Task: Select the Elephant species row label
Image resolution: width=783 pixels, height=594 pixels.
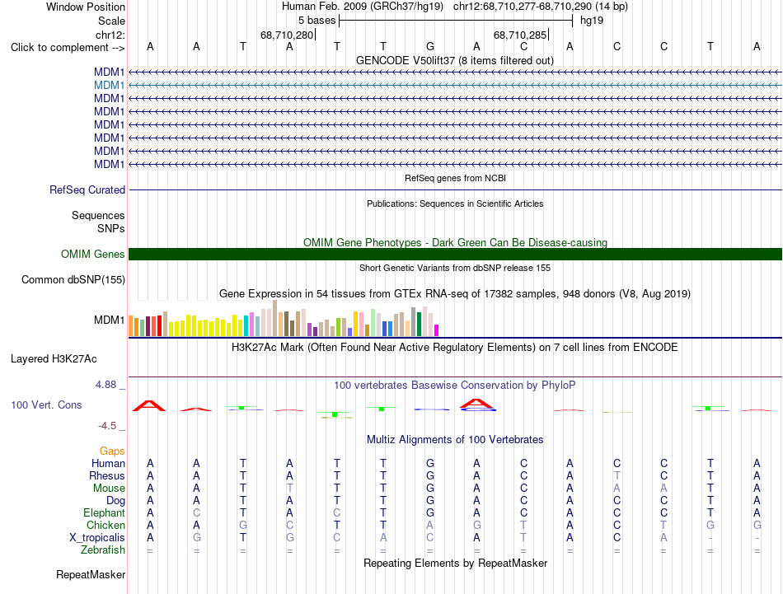Action: coord(105,512)
